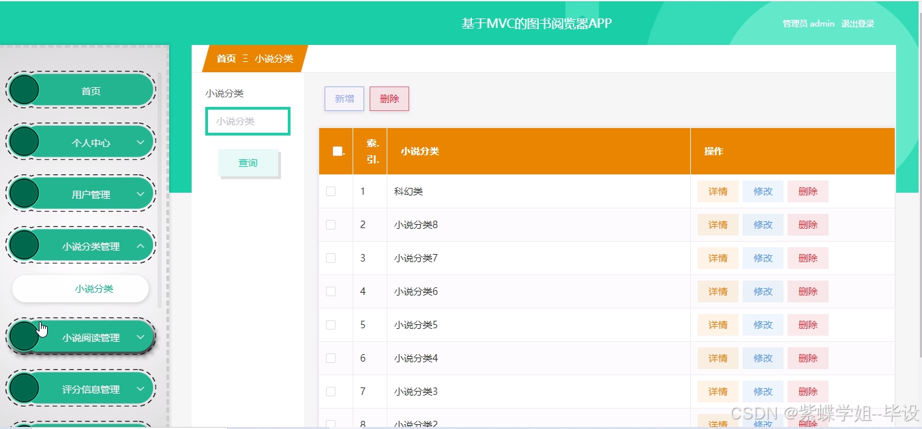The image size is (922, 429).
Task: Click the chevron beside 用户管理
Action: pyautogui.click(x=140, y=195)
